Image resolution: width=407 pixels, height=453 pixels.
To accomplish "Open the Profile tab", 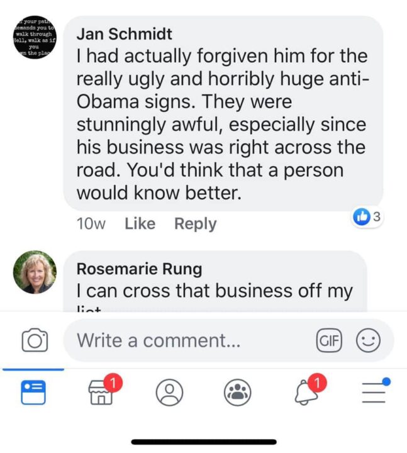I will pos(169,393).
